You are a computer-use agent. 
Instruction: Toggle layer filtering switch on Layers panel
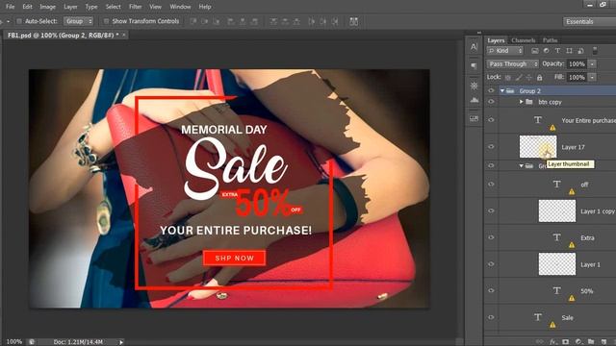click(595, 51)
